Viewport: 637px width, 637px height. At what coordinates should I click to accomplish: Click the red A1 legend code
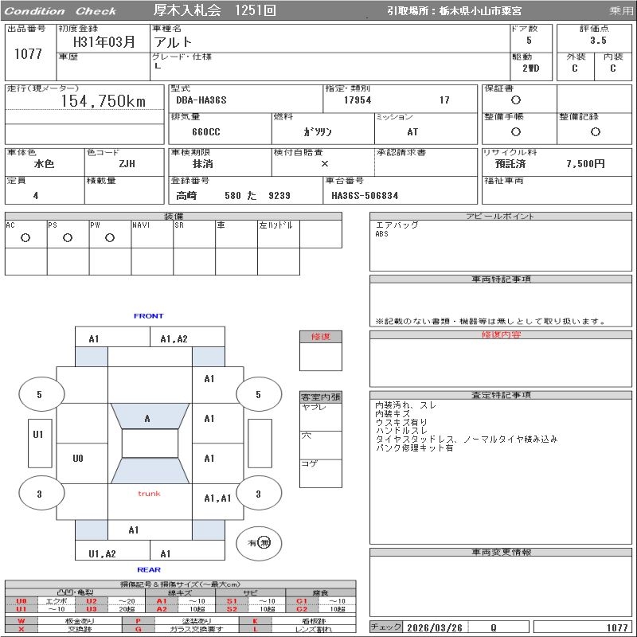[162, 601]
